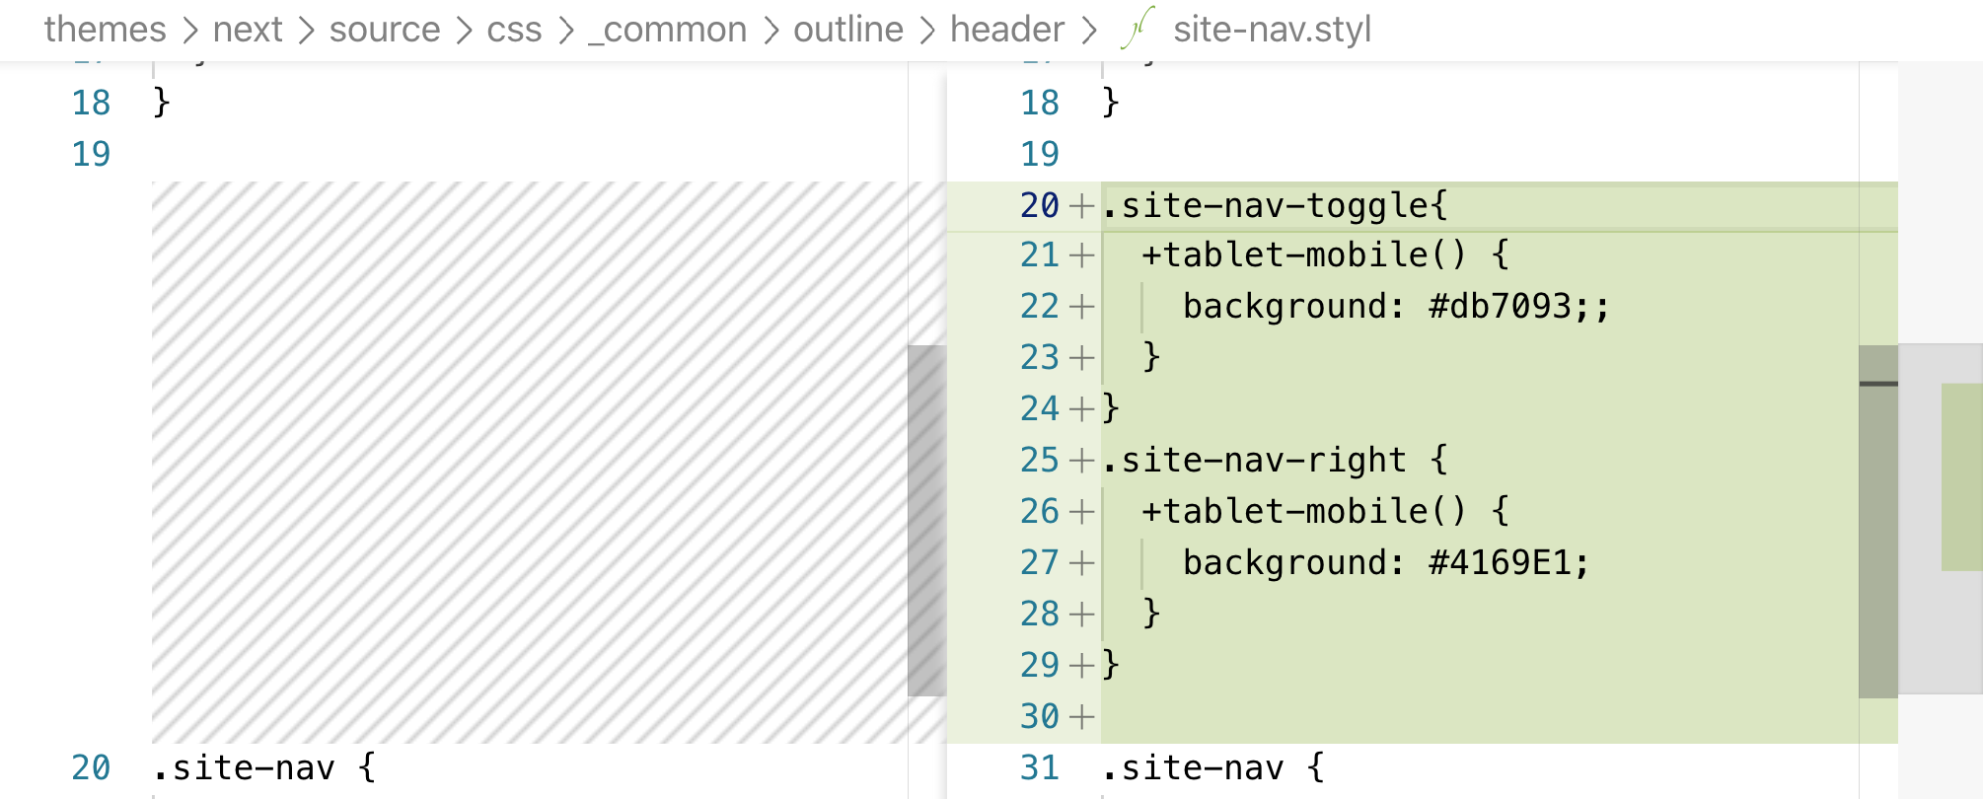
Task: Place cursor on '.site-nav-right {' line
Action: click(x=1275, y=460)
